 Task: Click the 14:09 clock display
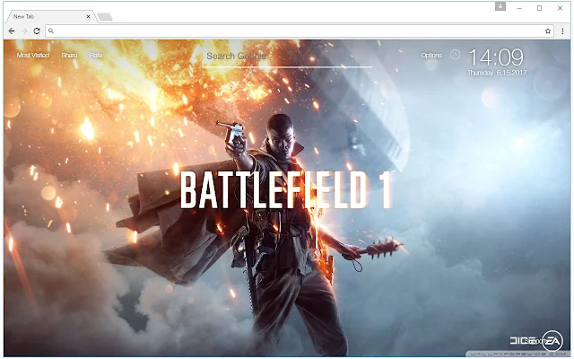pos(496,57)
